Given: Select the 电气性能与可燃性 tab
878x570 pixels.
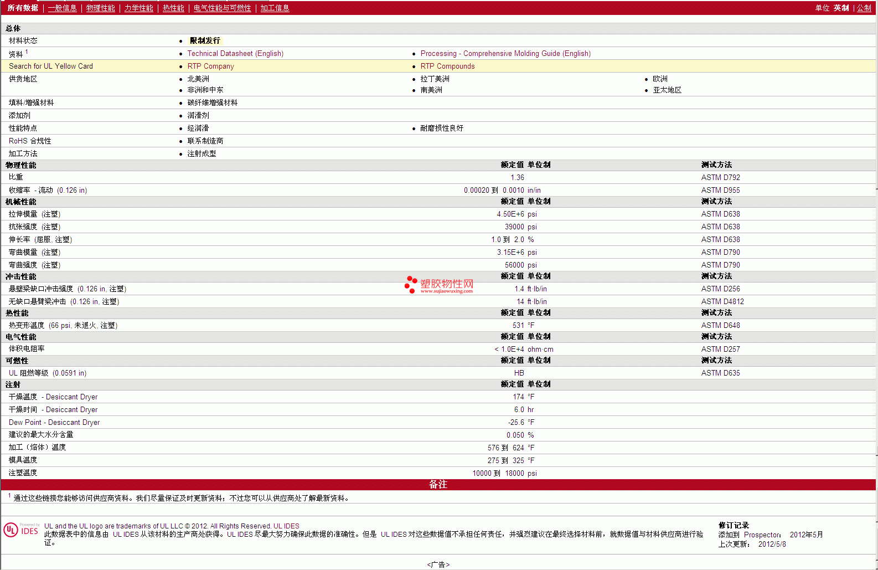Looking at the screenshot, I should [223, 8].
